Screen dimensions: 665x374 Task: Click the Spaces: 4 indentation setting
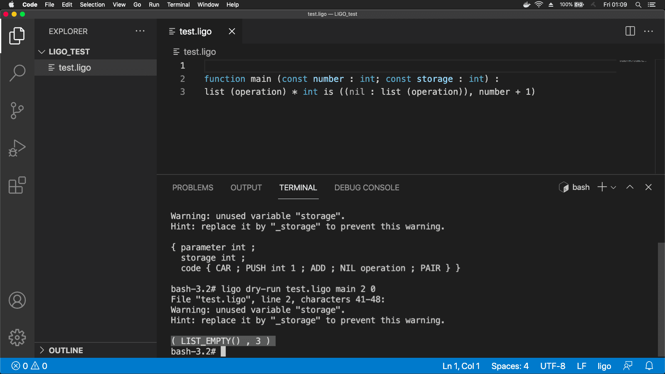click(510, 366)
